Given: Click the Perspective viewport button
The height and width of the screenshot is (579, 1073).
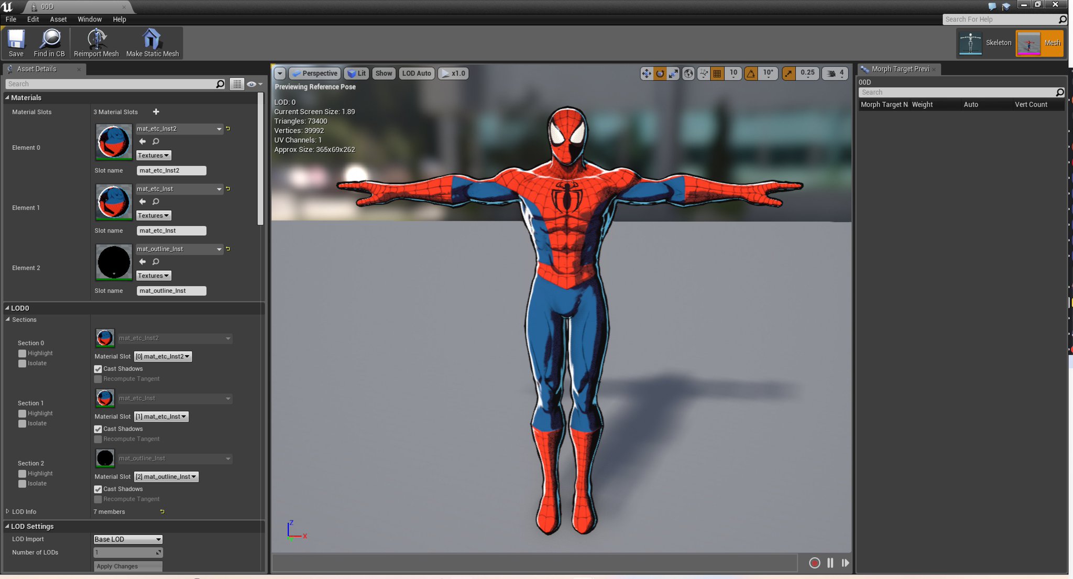Looking at the screenshot, I should 314,74.
